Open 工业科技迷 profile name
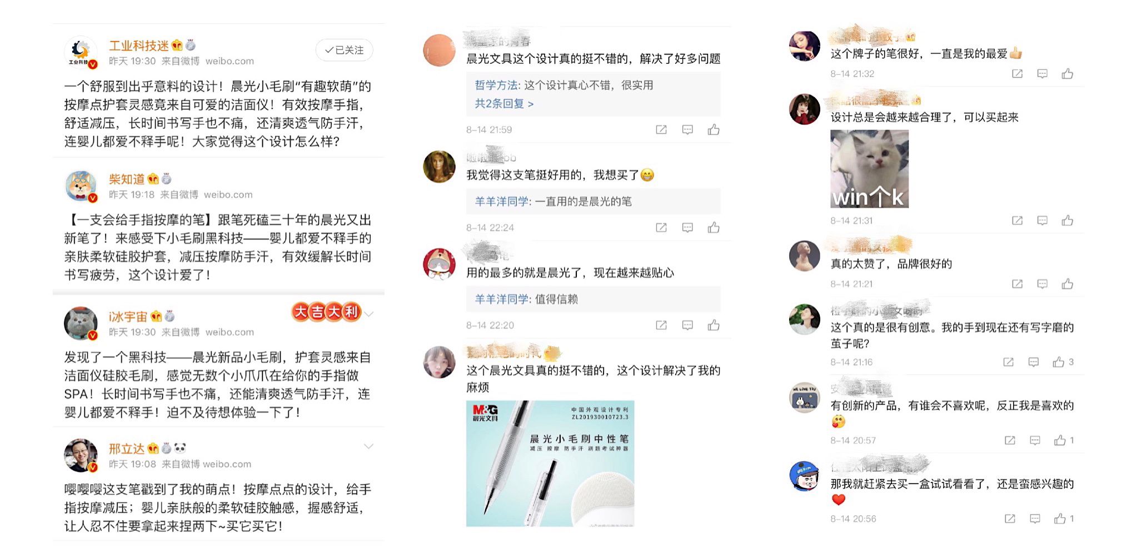This screenshot has height=554, width=1137. (x=138, y=46)
